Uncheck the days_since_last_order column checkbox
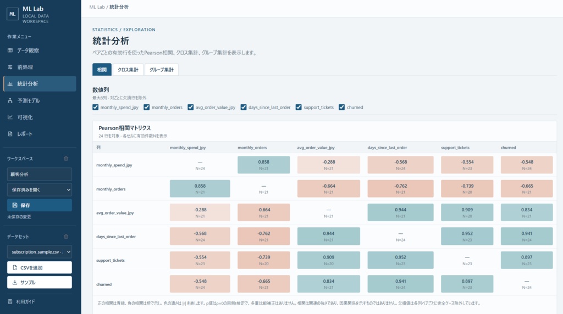Image resolution: width=563 pixels, height=314 pixels. pyautogui.click(x=244, y=107)
